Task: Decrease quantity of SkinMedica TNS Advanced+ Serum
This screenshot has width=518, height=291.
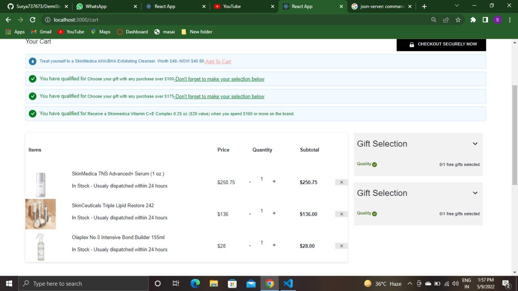Action: 250,182
